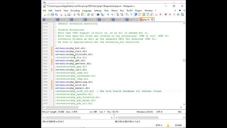
Task: Click the Zoom Out toolbar icon
Action: [112, 15]
